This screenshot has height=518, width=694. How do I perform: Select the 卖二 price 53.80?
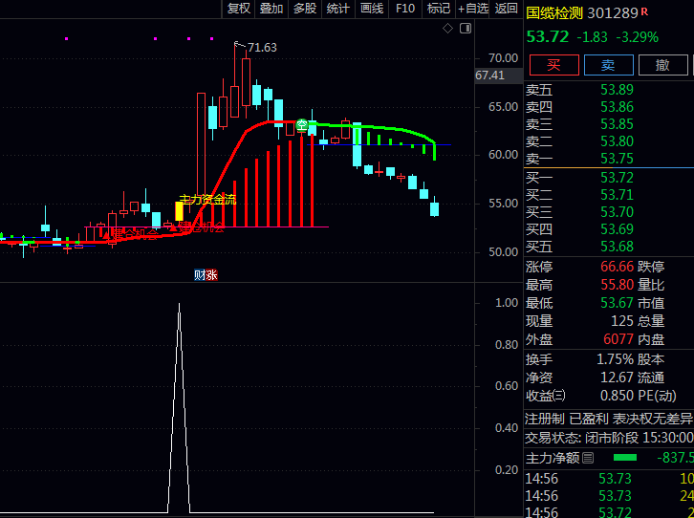click(x=617, y=141)
